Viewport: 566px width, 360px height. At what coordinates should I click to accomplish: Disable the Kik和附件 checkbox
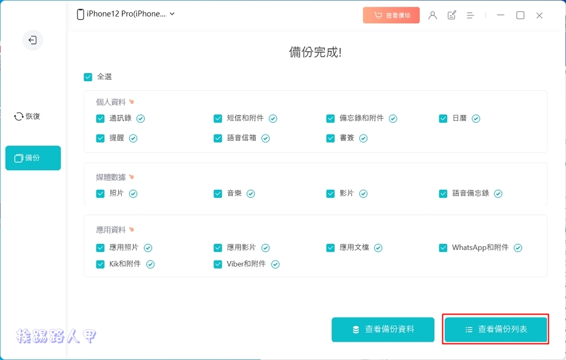100,264
